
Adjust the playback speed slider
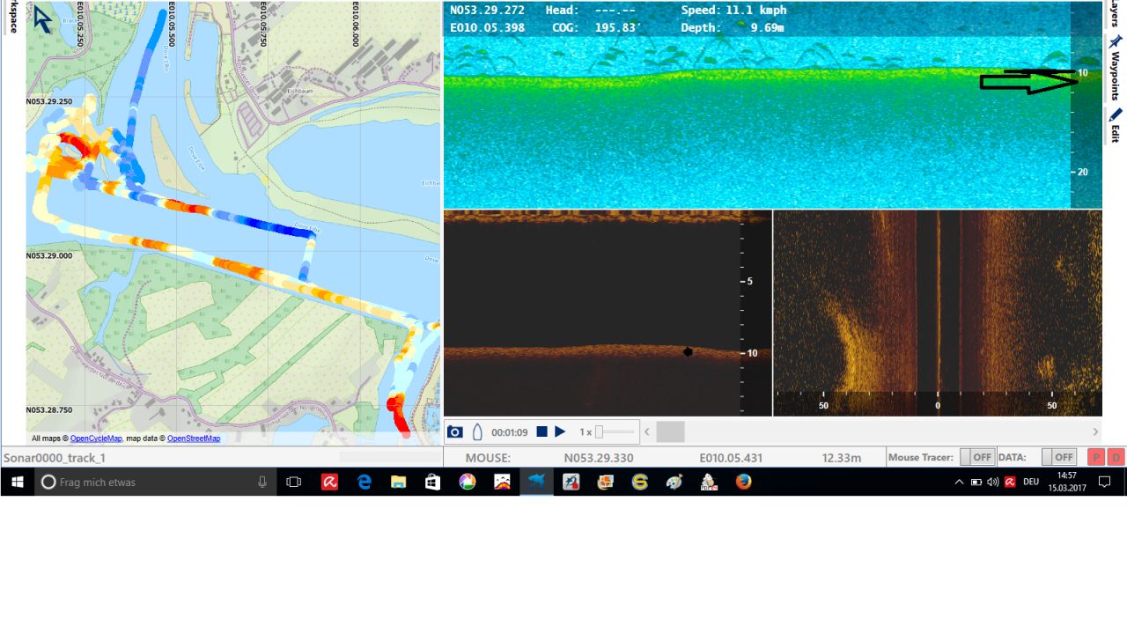click(600, 431)
